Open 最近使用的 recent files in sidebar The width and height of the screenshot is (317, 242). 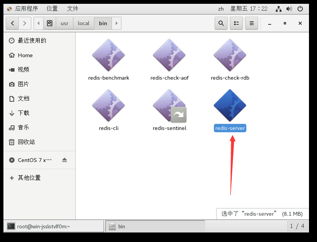[39, 41]
